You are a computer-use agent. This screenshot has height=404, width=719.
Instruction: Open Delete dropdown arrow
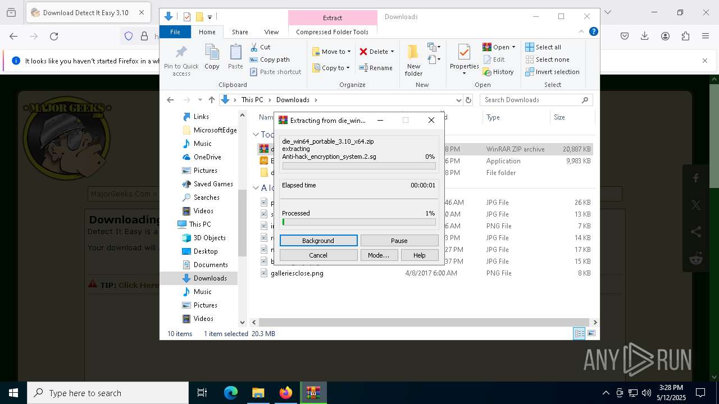(392, 52)
